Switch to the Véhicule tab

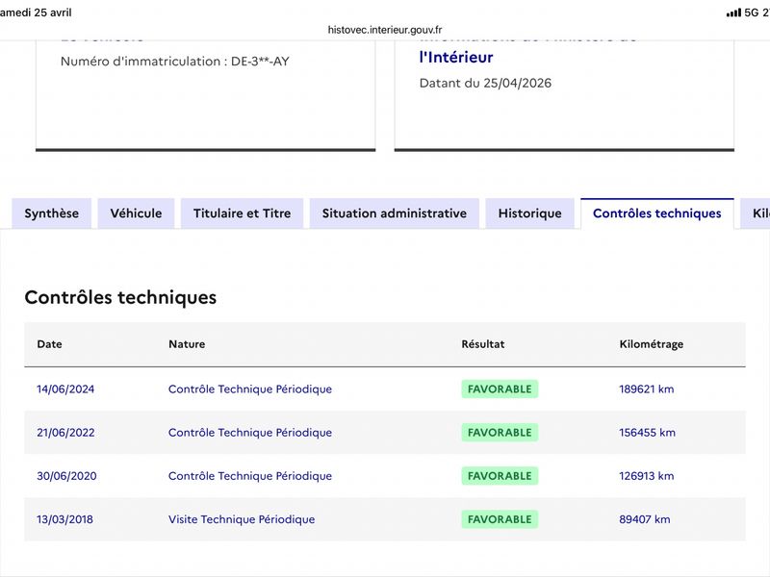136,213
